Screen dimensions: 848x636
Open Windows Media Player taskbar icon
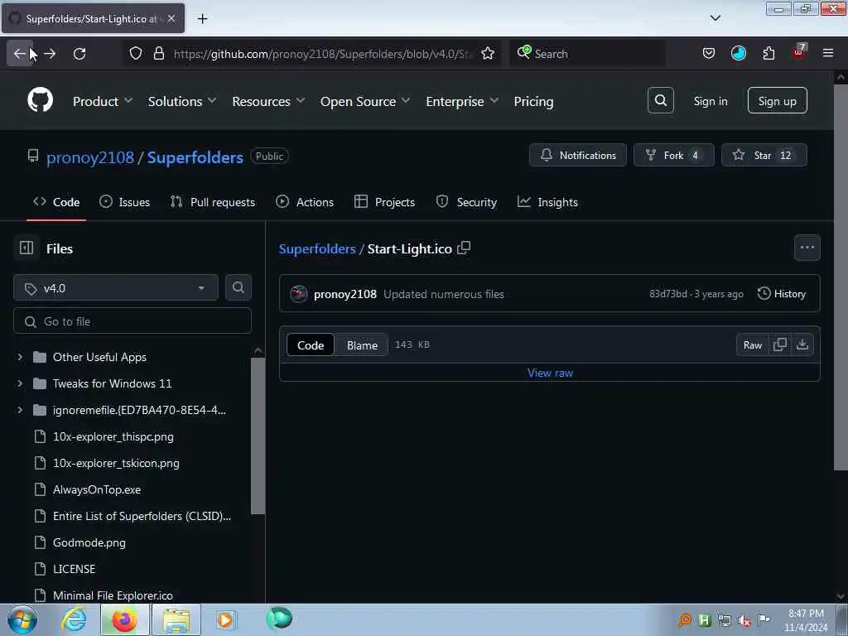(x=225, y=619)
